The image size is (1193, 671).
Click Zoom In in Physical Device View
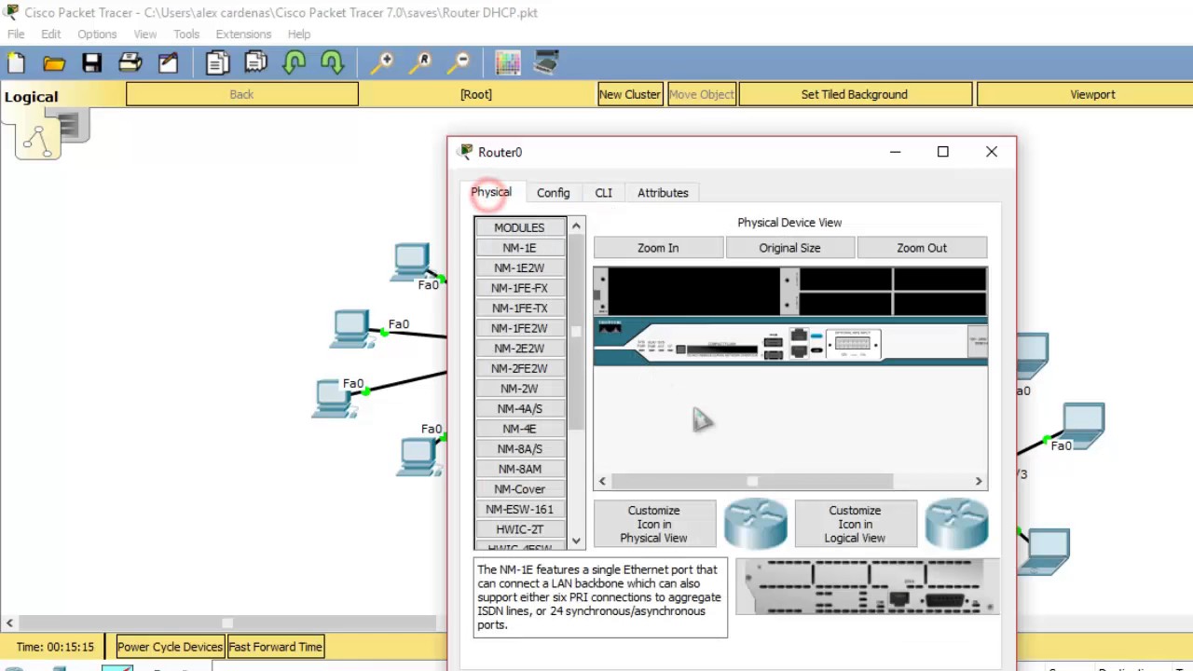click(x=658, y=248)
